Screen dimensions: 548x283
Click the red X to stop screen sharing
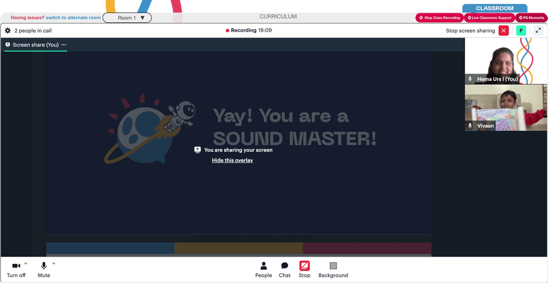tap(504, 30)
